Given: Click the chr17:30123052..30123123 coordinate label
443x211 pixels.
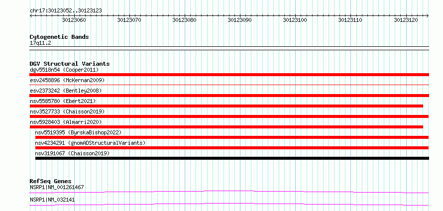Looking at the screenshot, I should pos(66,11).
